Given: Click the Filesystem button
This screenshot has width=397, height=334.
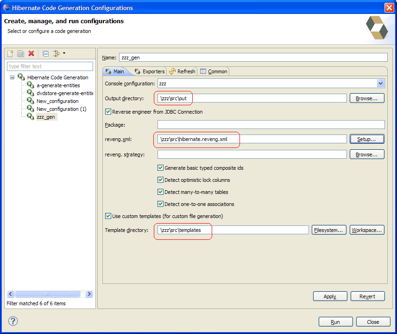Looking at the screenshot, I should [329, 230].
